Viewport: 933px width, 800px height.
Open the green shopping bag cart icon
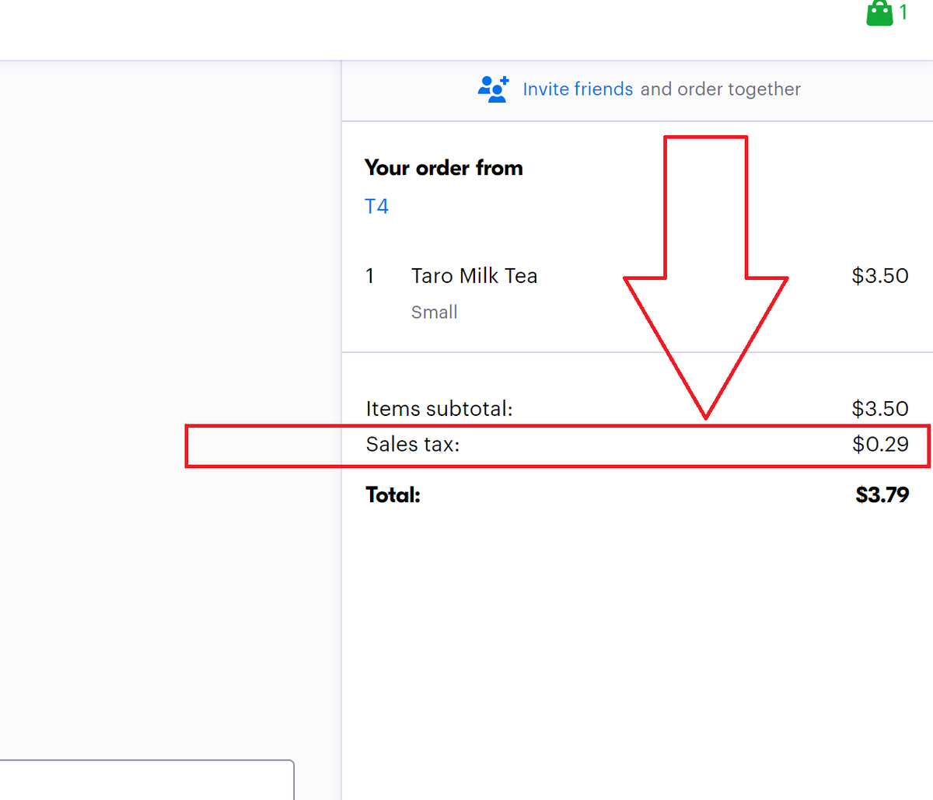point(879,13)
